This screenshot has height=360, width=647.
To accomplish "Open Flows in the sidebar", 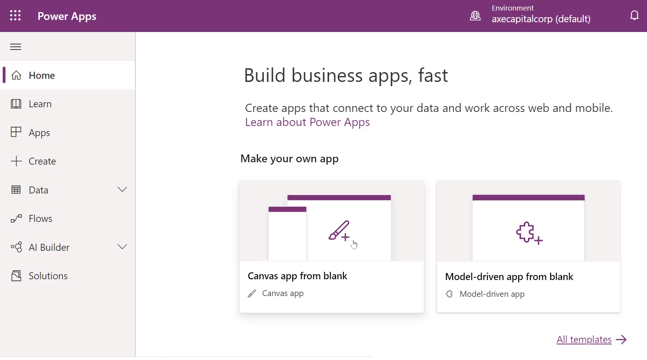I will tap(68, 218).
